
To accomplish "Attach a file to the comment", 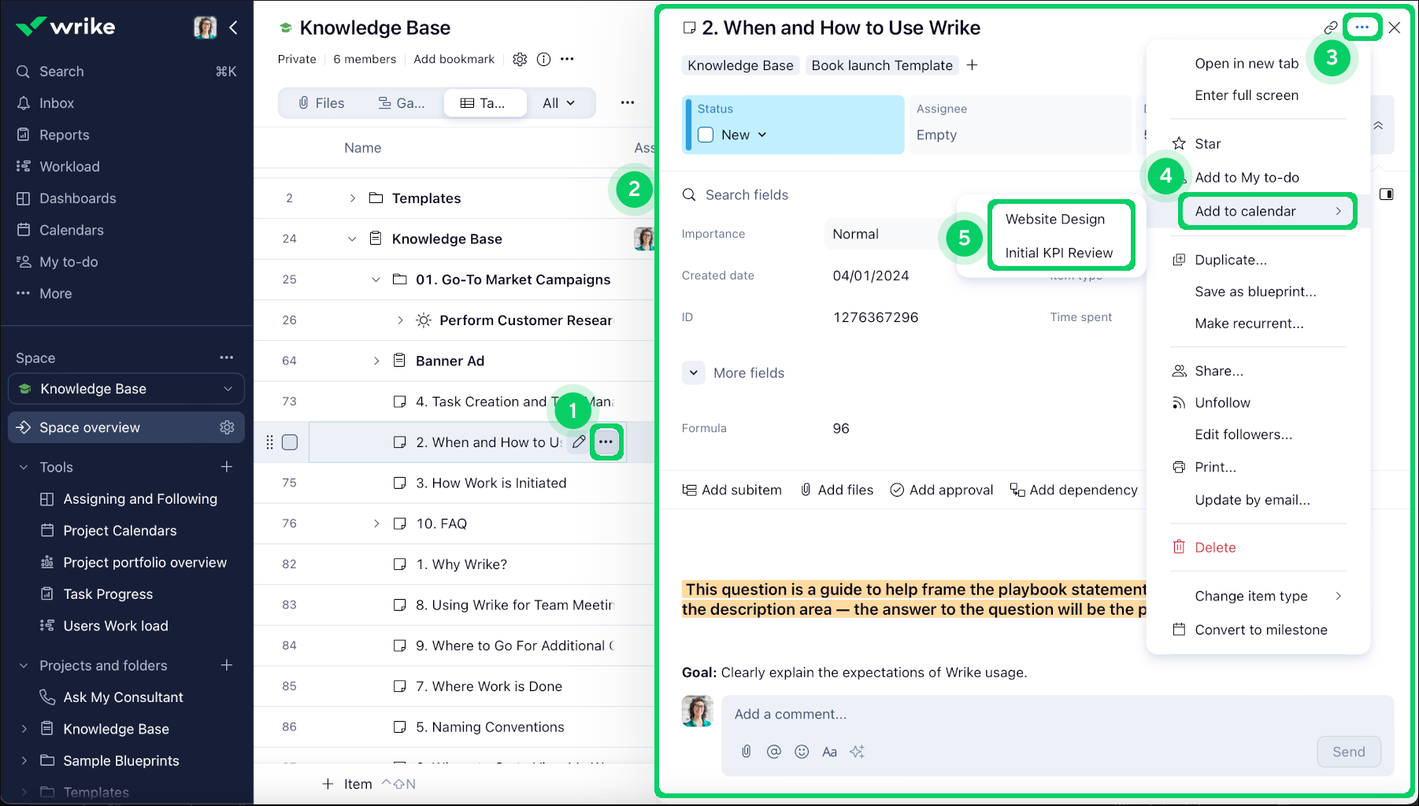I will tap(747, 752).
